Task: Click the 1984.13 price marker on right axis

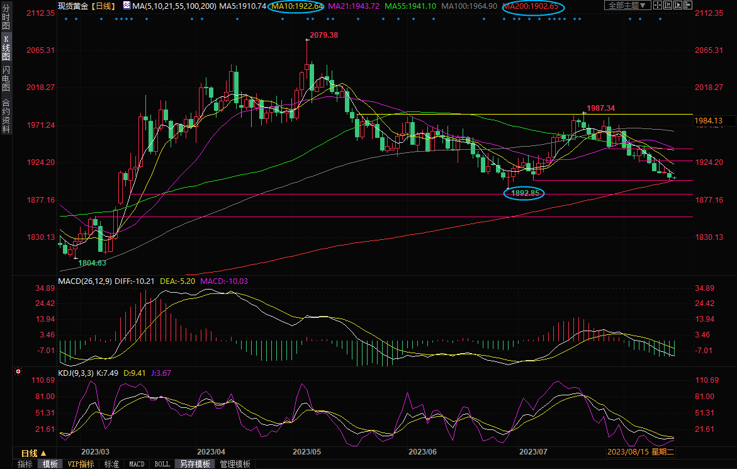Action: [x=708, y=120]
